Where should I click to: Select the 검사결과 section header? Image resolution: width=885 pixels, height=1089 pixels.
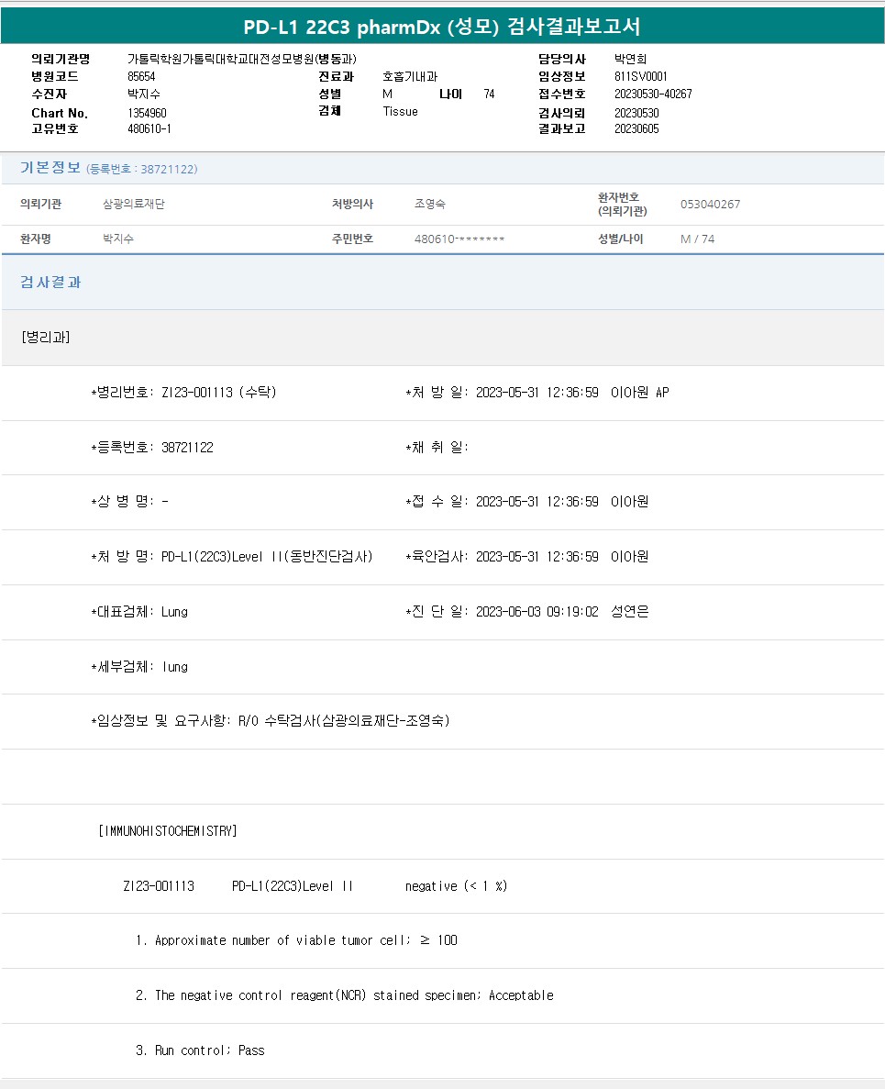click(x=51, y=283)
